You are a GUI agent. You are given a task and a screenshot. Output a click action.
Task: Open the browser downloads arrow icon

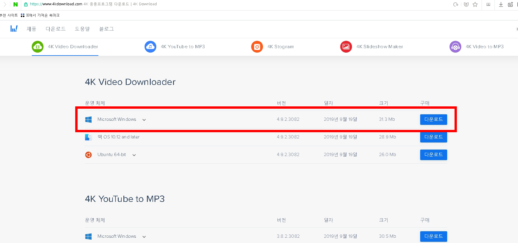pyautogui.click(x=501, y=4)
